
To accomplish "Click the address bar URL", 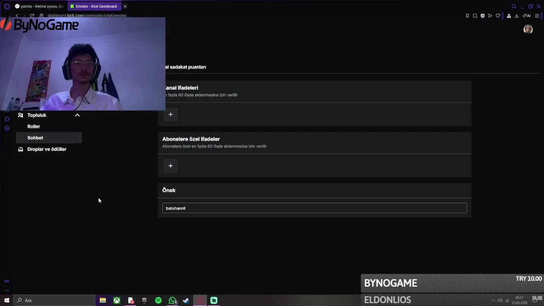I will point(87,16).
